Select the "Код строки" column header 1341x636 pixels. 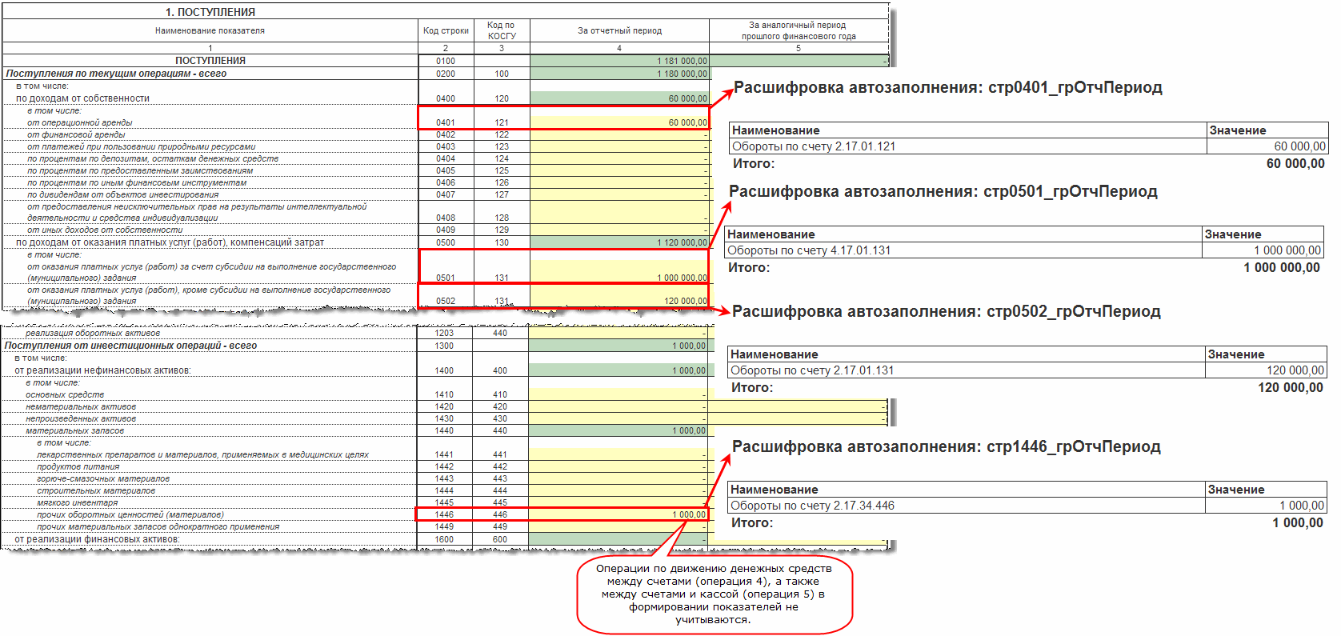[446, 30]
